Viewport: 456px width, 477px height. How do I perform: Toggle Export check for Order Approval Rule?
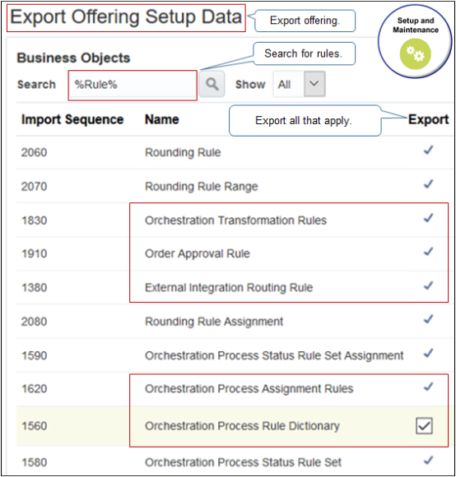pyautogui.click(x=428, y=252)
